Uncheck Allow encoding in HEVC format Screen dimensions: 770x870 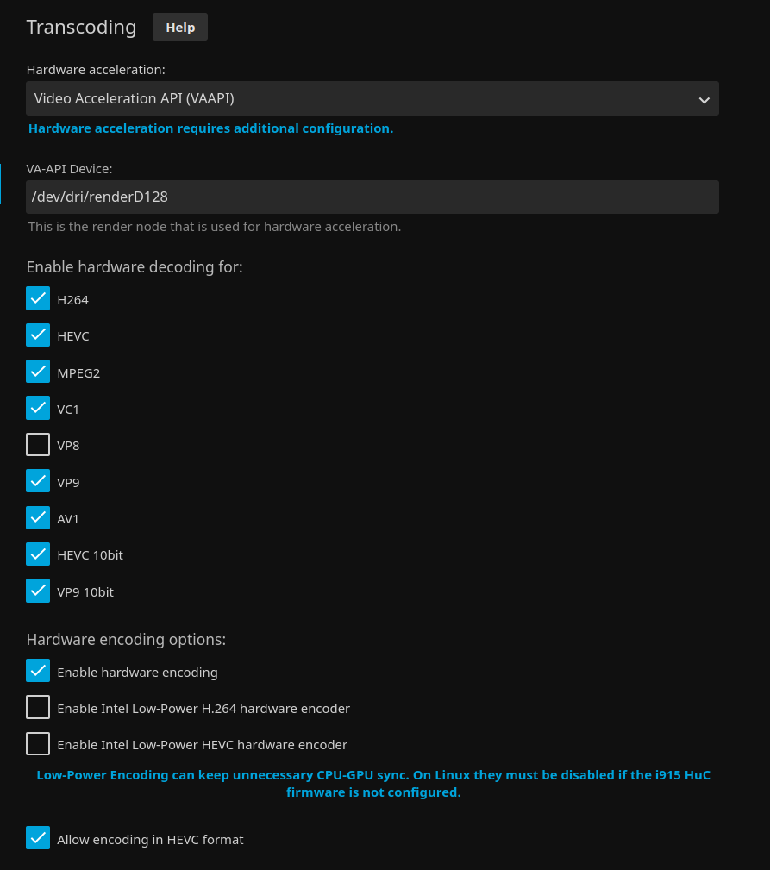[x=38, y=838]
